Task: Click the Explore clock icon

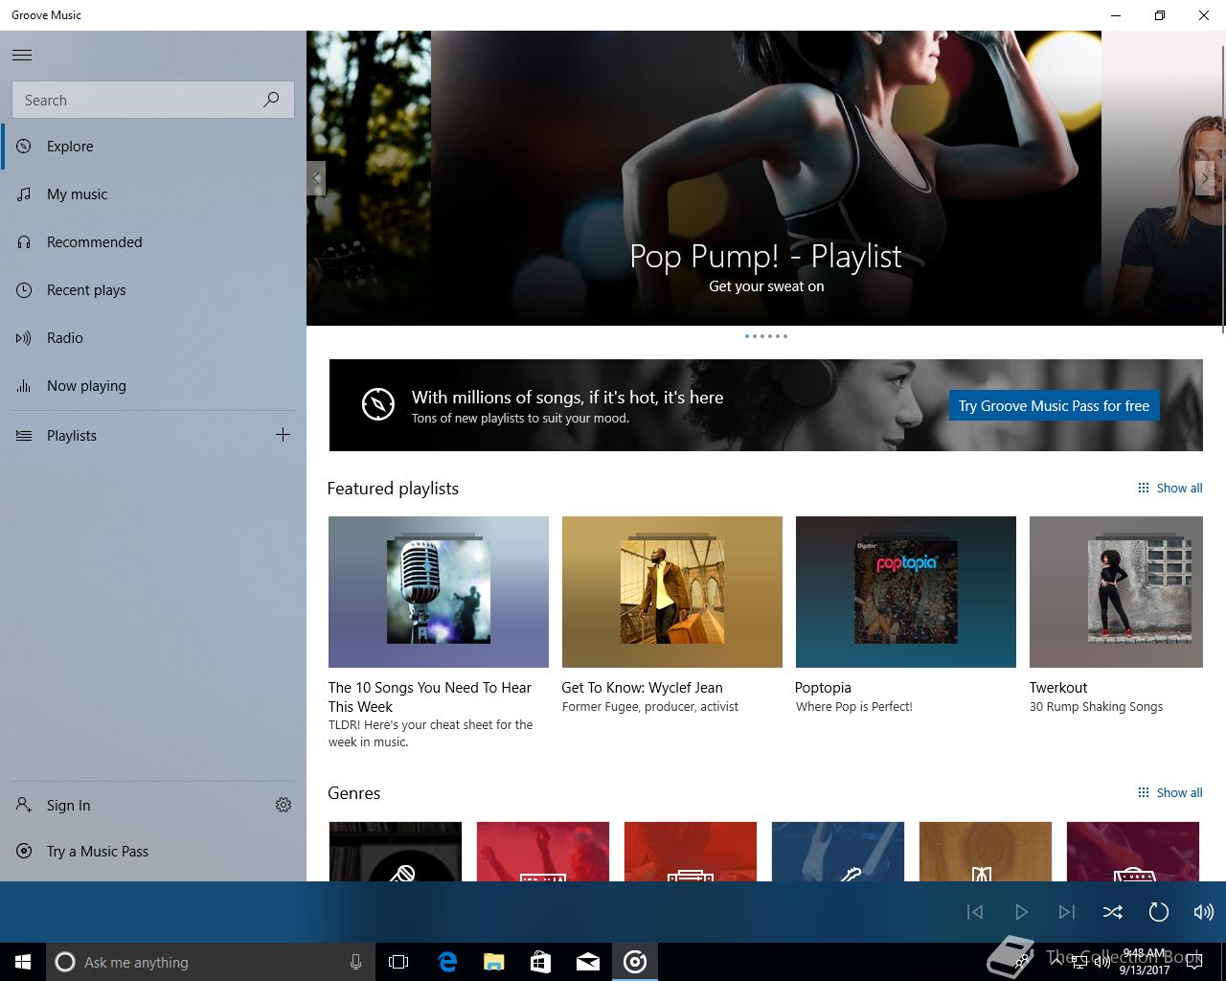Action: (x=24, y=147)
